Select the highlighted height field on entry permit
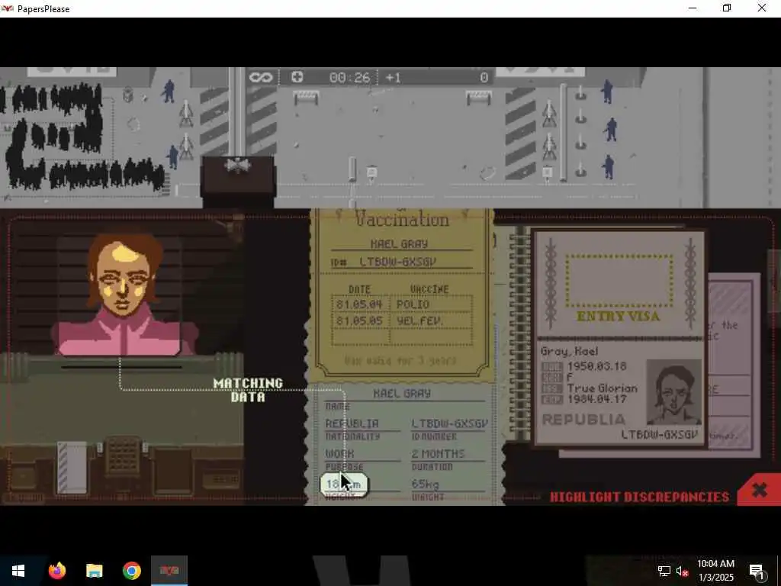The image size is (781, 586). tap(344, 485)
